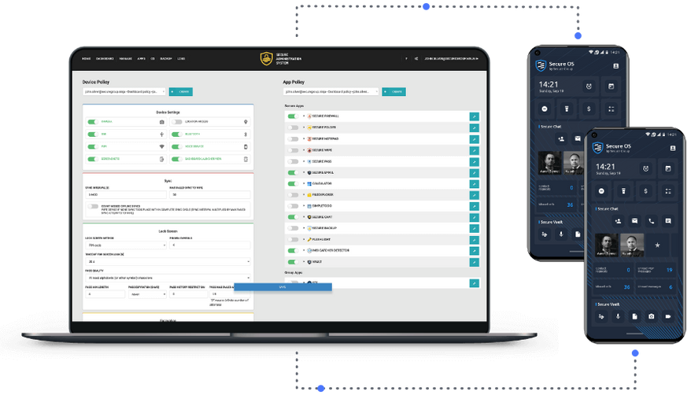Tap the phone call icon on the front phone
Image resolution: width=691 pixels, height=395 pixels.
point(652,221)
